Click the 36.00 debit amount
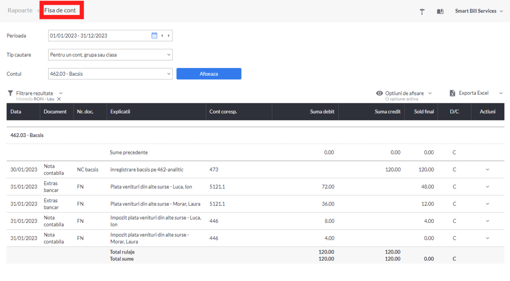The width and height of the screenshot is (510, 281). coord(328,204)
